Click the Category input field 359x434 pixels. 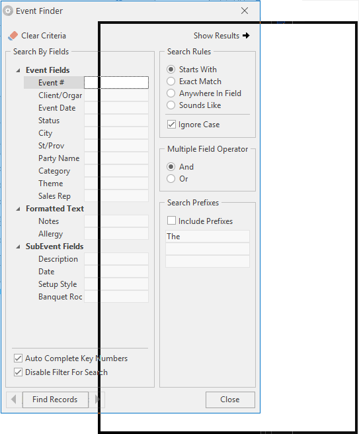click(116, 171)
